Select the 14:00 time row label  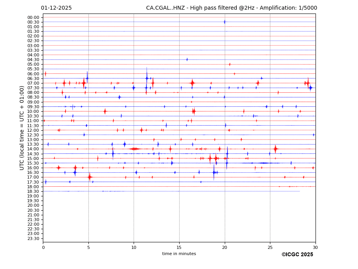(x=33, y=149)
